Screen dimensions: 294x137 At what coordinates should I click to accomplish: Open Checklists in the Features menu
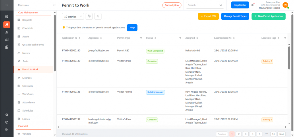coord(28,28)
